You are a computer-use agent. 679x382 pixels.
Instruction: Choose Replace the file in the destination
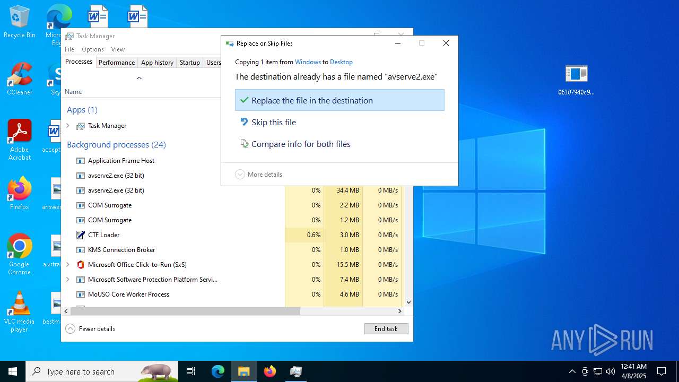coord(339,100)
